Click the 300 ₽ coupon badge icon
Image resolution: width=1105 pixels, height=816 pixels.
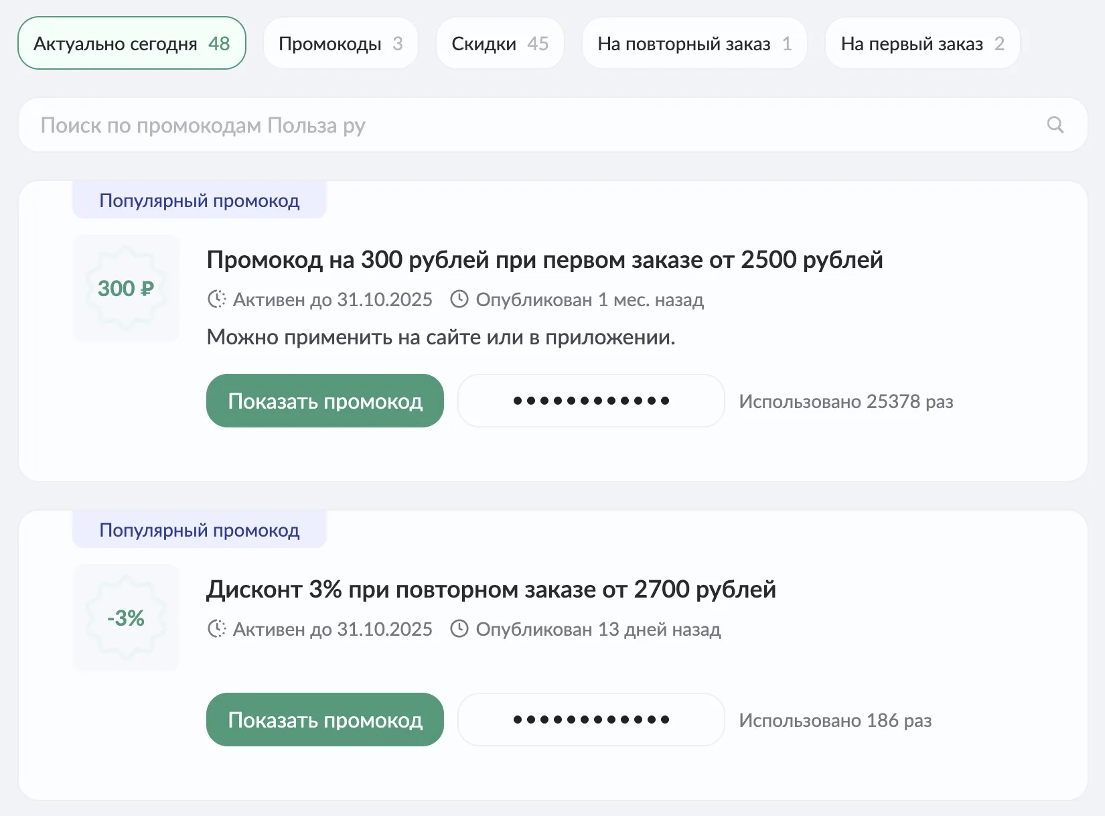pos(126,288)
